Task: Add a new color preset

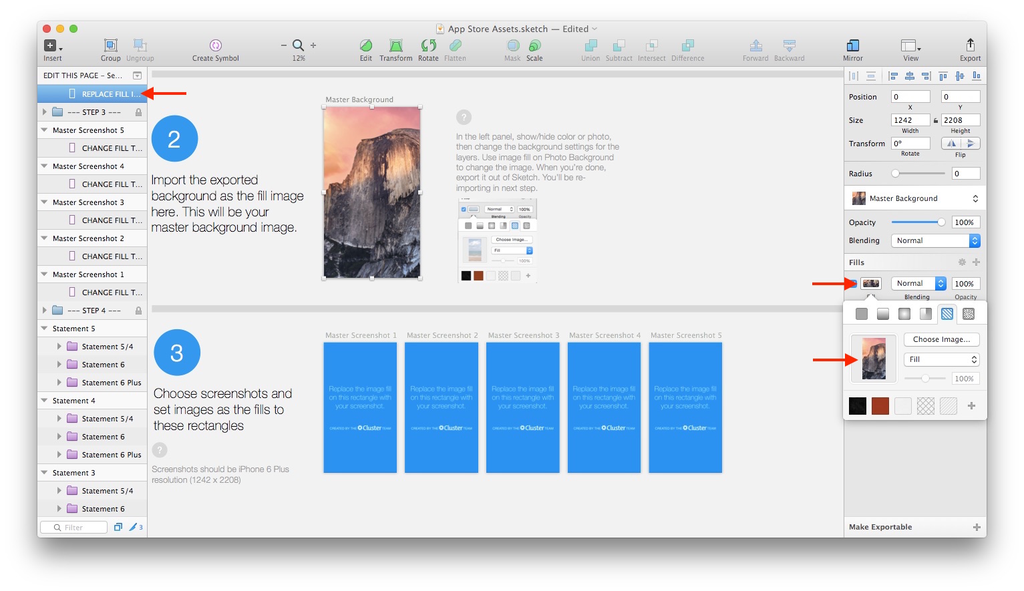Action: (x=971, y=406)
